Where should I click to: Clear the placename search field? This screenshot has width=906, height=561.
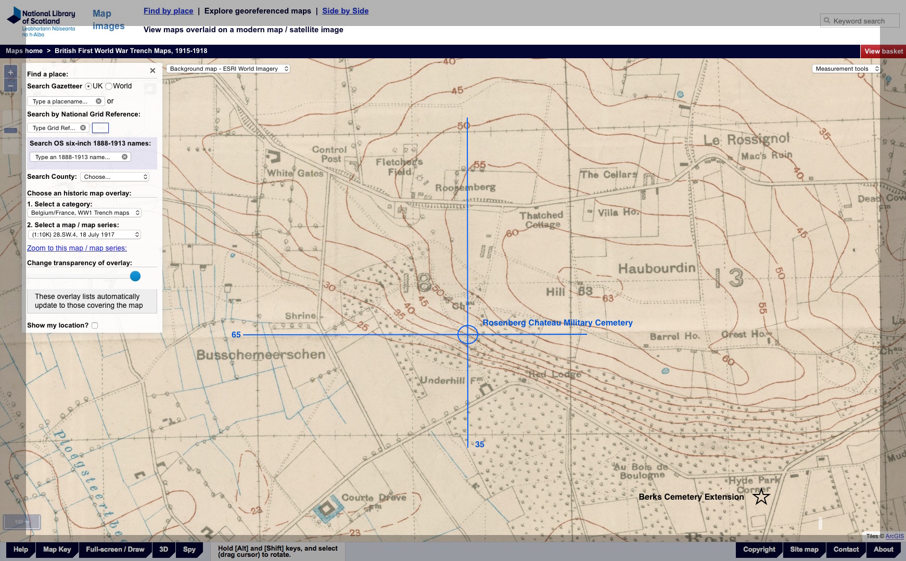98,101
